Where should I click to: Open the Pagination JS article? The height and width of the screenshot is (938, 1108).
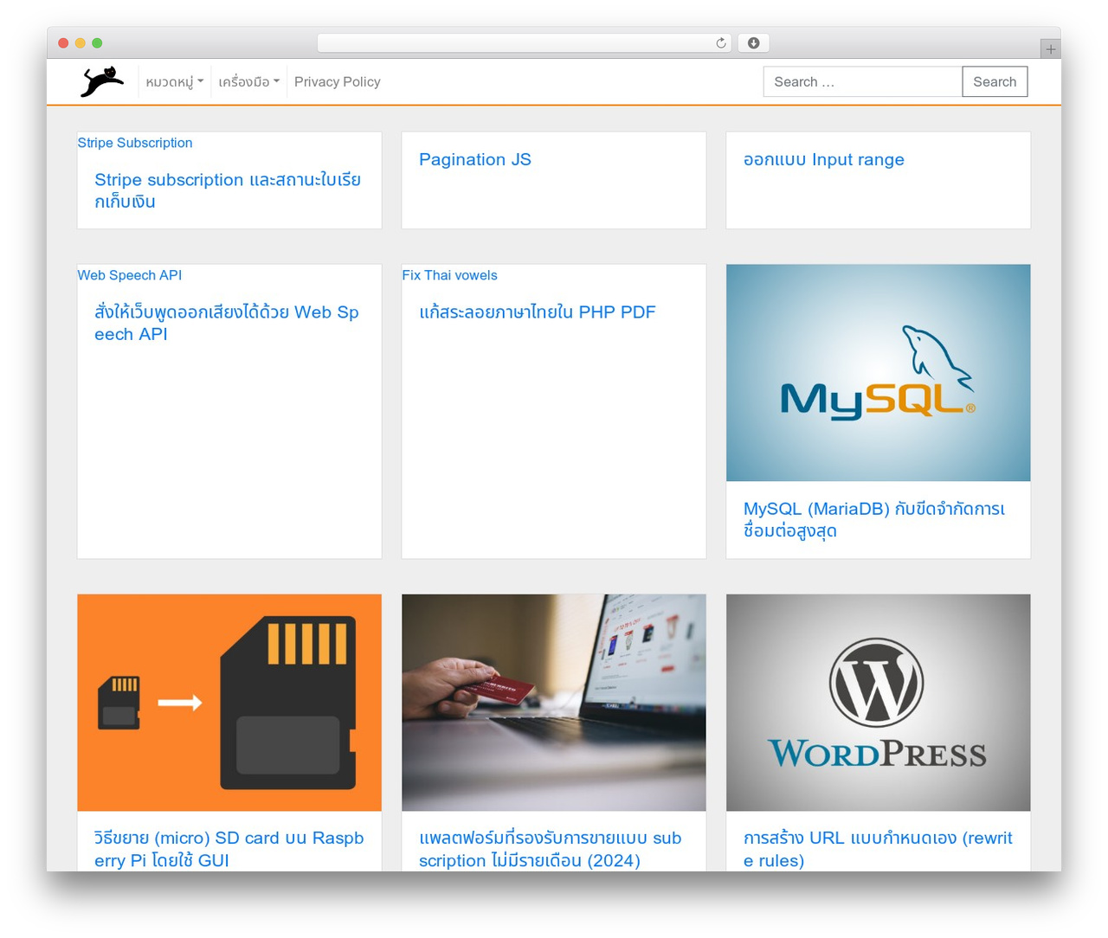[x=475, y=159]
